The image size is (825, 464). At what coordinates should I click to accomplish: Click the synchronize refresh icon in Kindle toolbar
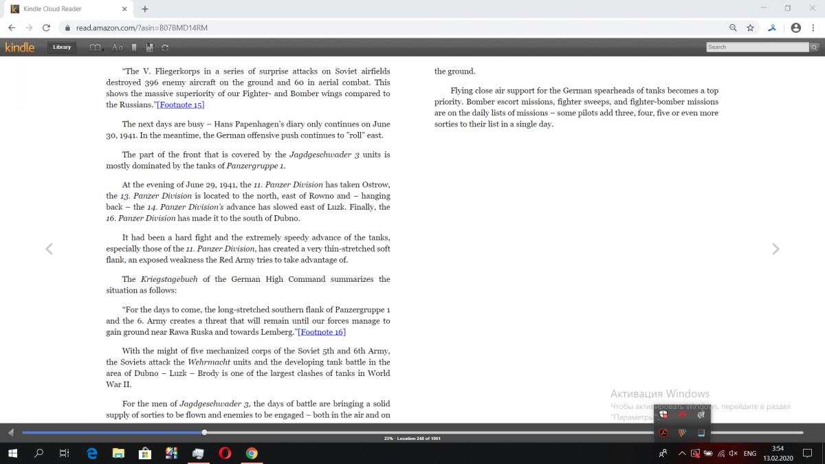[165, 47]
